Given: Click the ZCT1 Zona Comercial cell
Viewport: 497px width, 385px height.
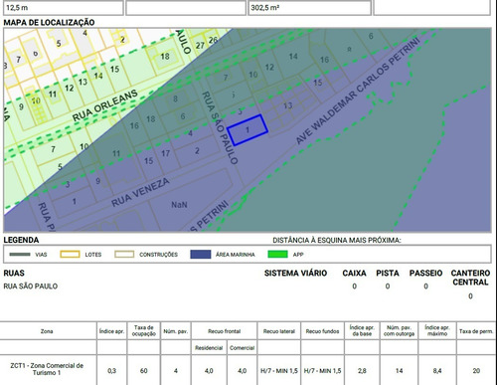Looking at the screenshot, I should pos(47,369).
